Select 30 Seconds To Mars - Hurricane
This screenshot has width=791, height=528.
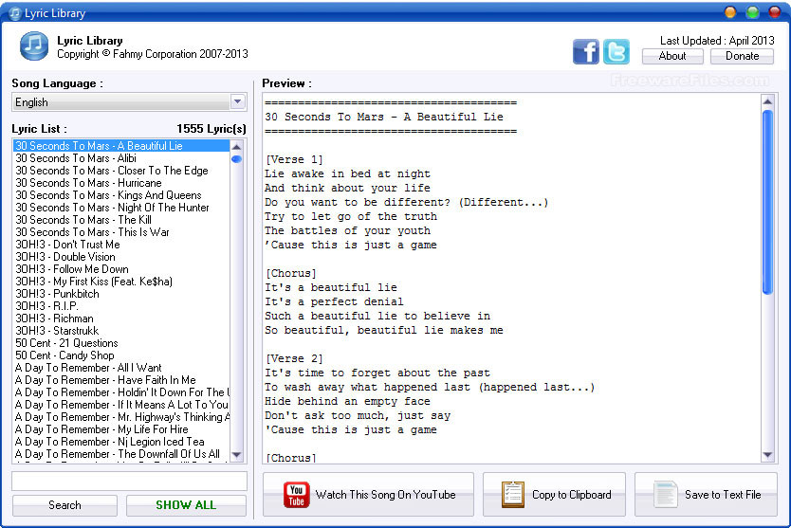(x=121, y=183)
